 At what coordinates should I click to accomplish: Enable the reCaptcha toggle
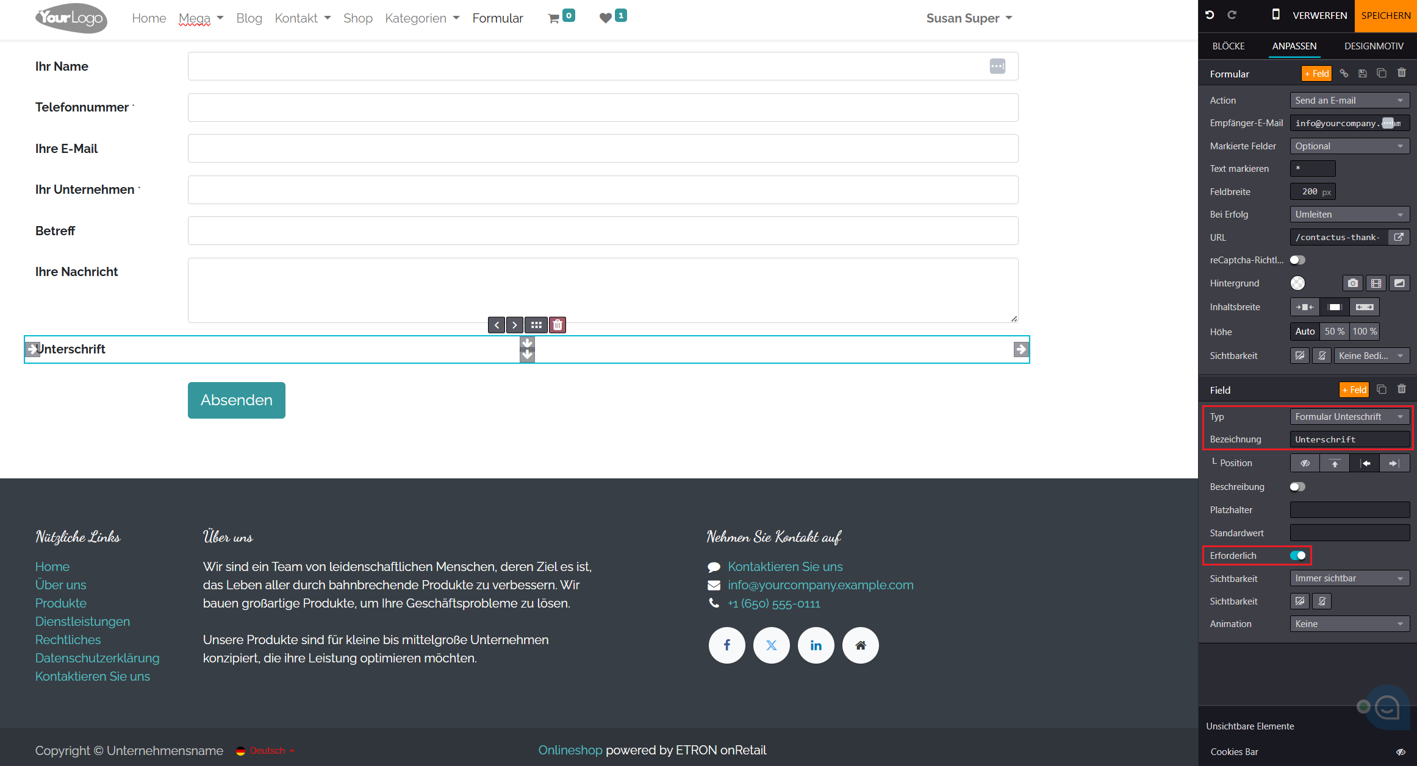coord(1297,260)
